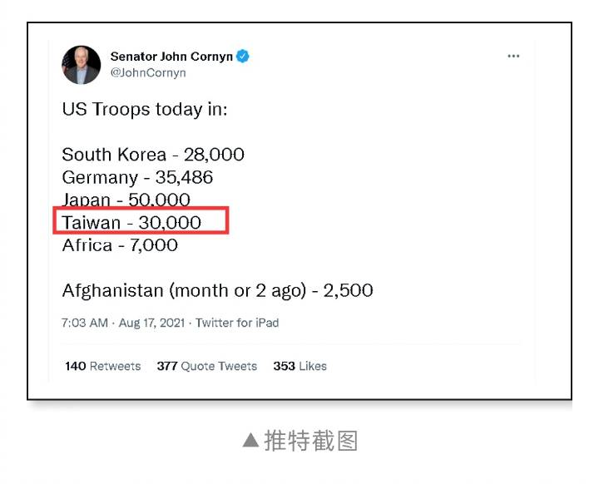View the 377 Quote Tweets list

click(206, 366)
